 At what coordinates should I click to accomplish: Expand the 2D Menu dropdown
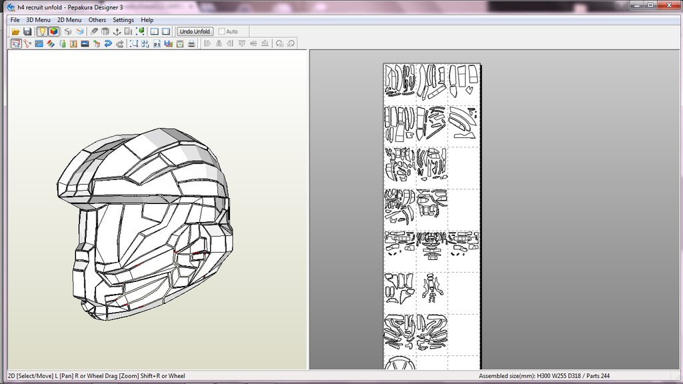coord(69,20)
